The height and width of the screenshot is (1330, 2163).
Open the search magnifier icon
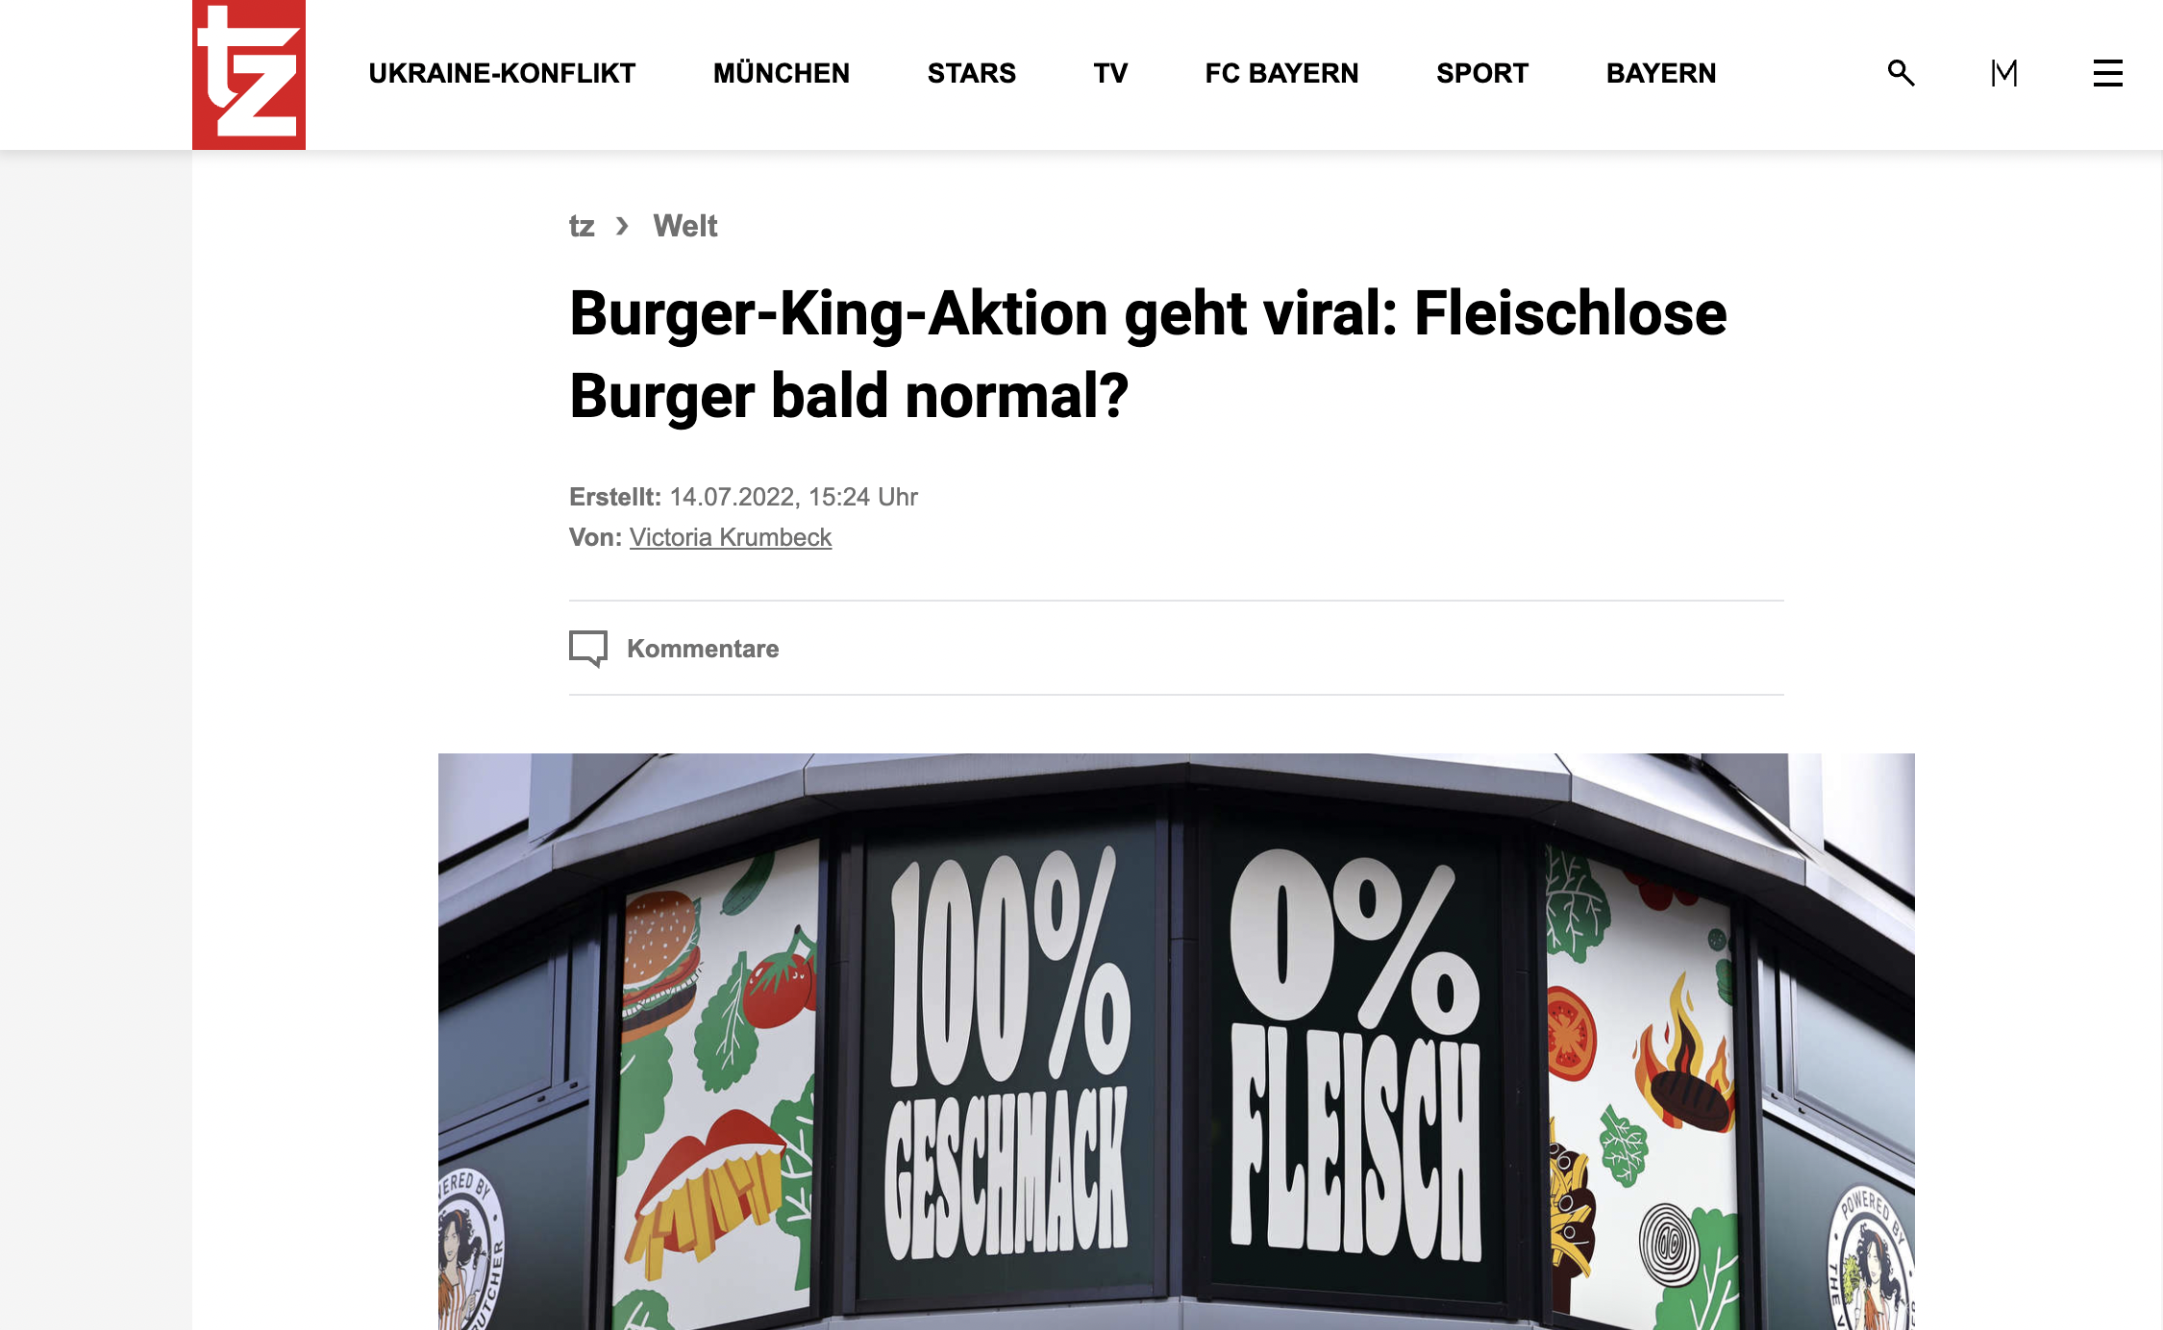pos(1901,73)
